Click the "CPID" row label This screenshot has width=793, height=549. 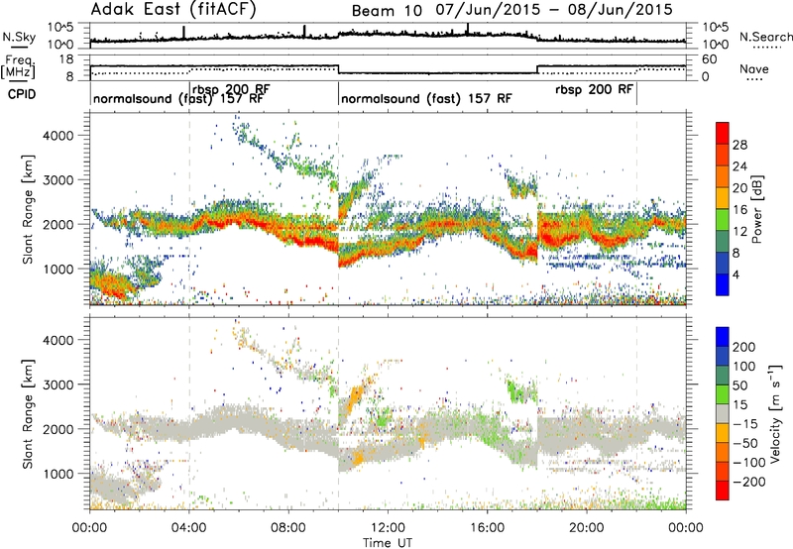pos(22,94)
